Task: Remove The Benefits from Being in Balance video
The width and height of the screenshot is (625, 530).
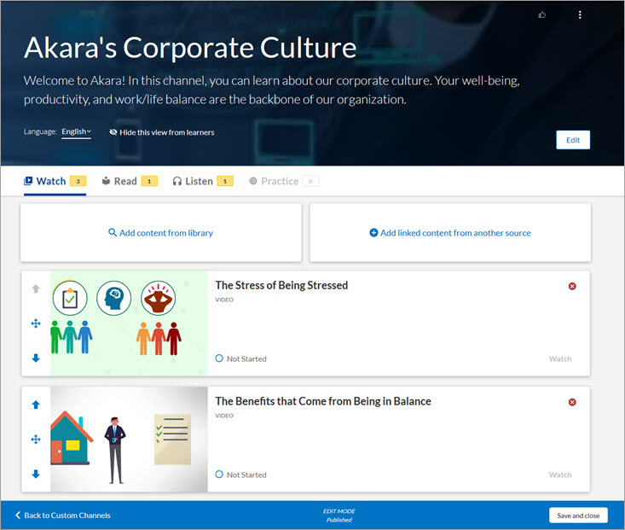Action: click(x=572, y=402)
